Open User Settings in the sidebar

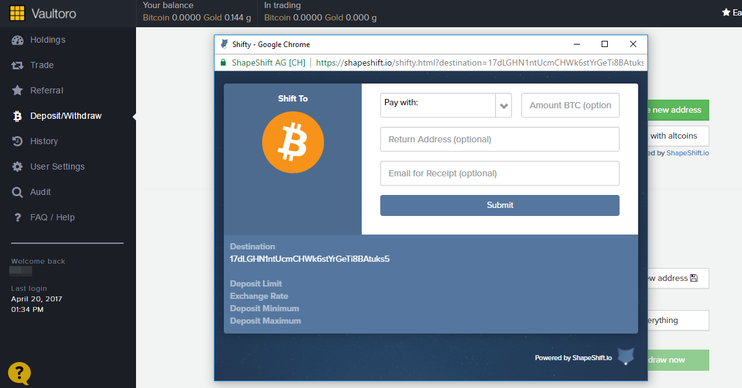pyautogui.click(x=57, y=166)
